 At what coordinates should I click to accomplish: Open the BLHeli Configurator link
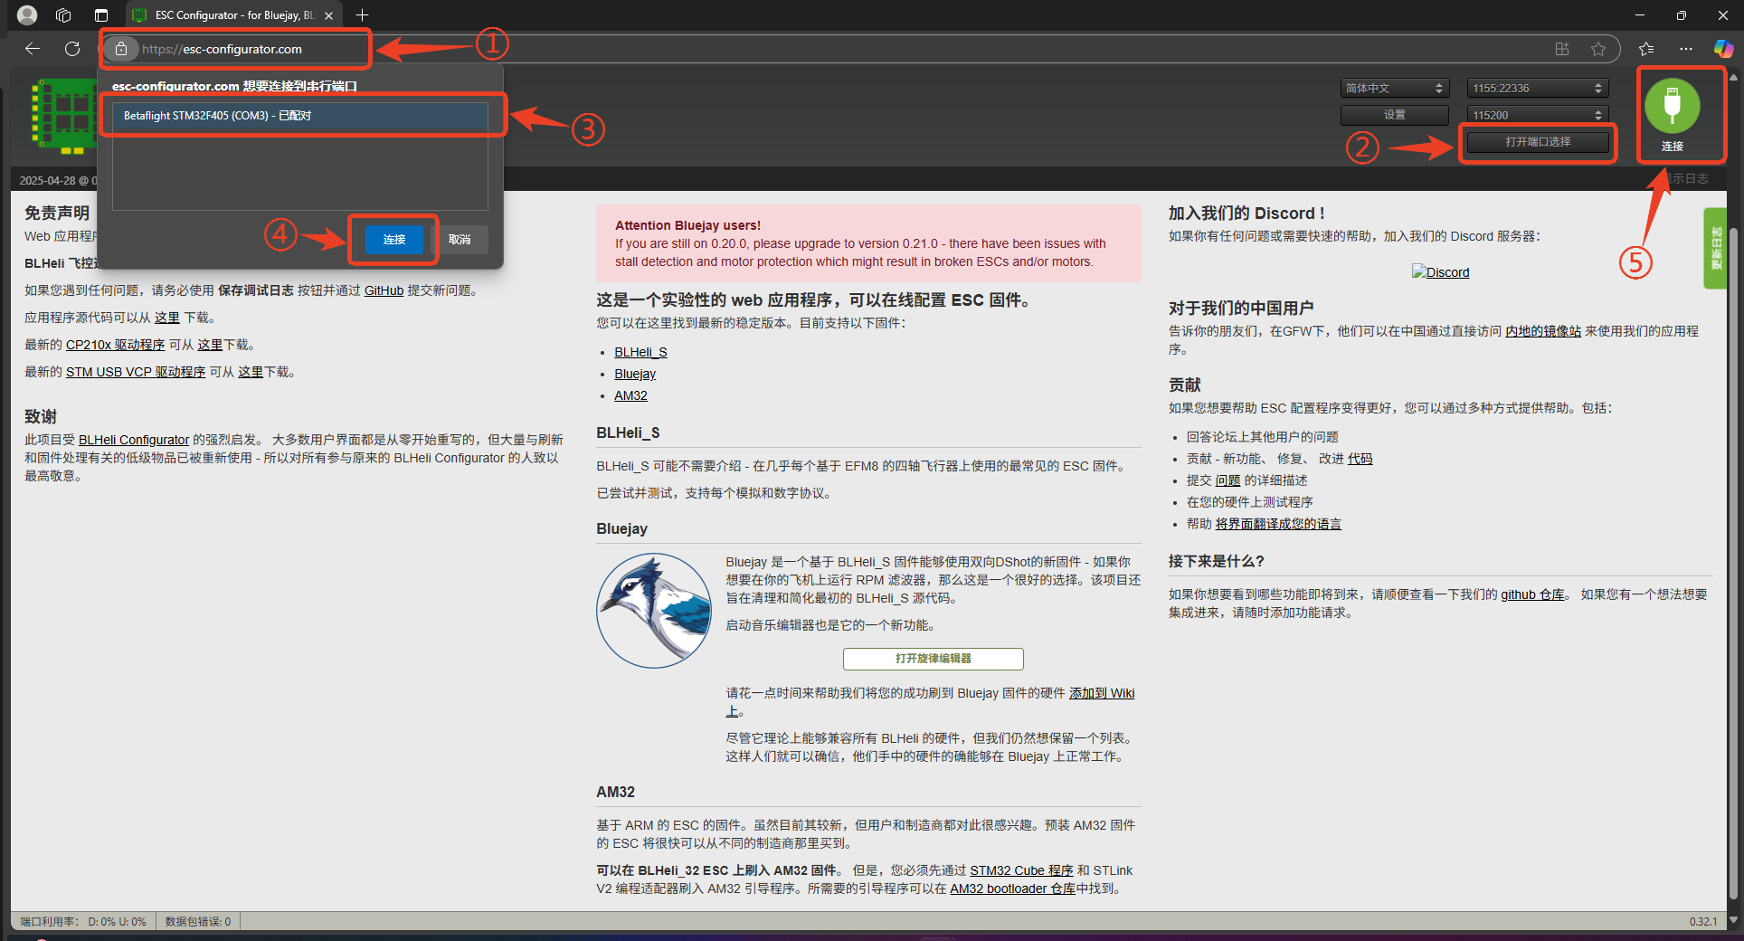coord(134,440)
